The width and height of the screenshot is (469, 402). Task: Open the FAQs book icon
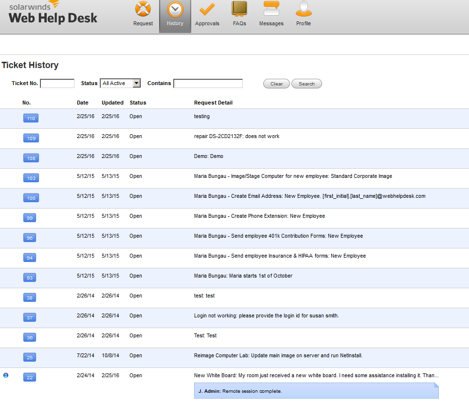pos(239,8)
